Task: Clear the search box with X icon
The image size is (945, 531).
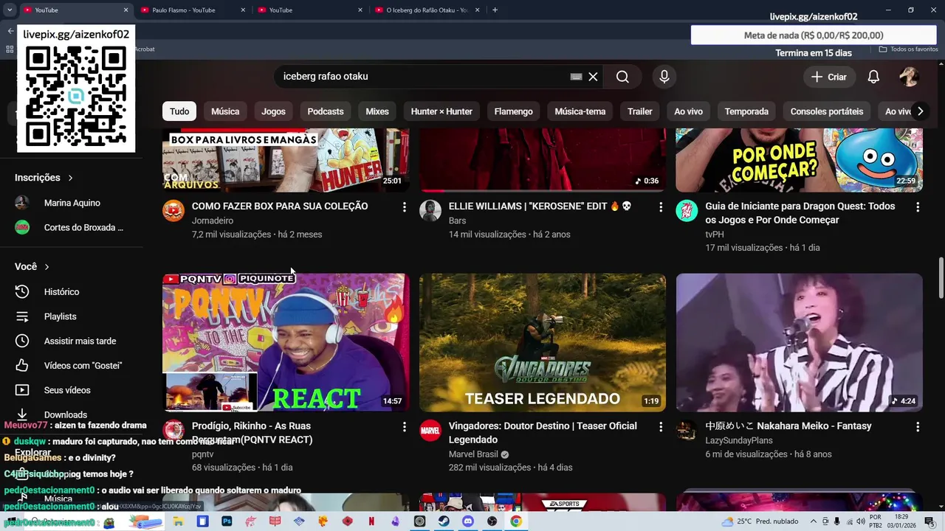Action: coord(593,77)
